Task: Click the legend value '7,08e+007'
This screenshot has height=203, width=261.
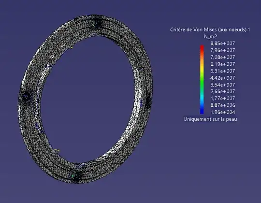Action: [223, 57]
